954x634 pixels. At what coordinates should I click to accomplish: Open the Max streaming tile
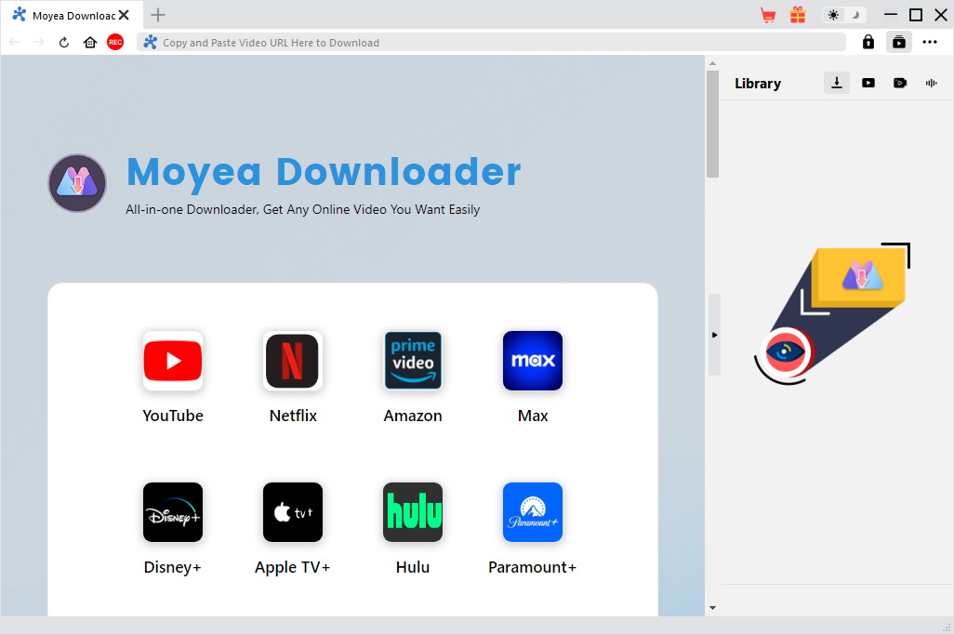(x=533, y=360)
